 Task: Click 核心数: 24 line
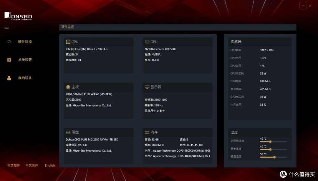pos(72,55)
